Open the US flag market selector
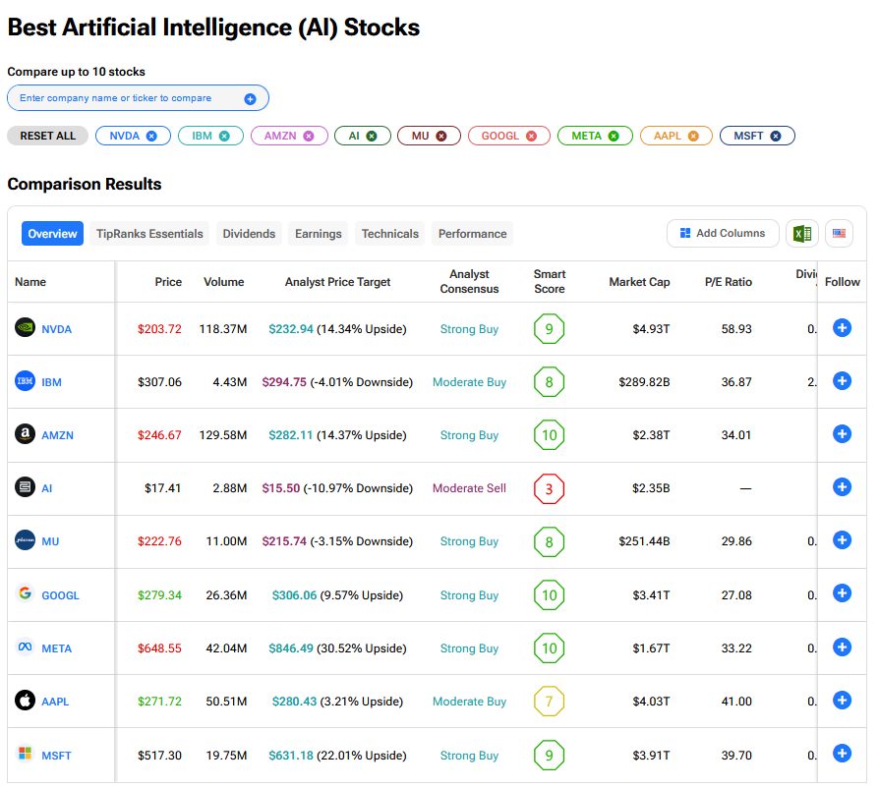 [x=839, y=234]
